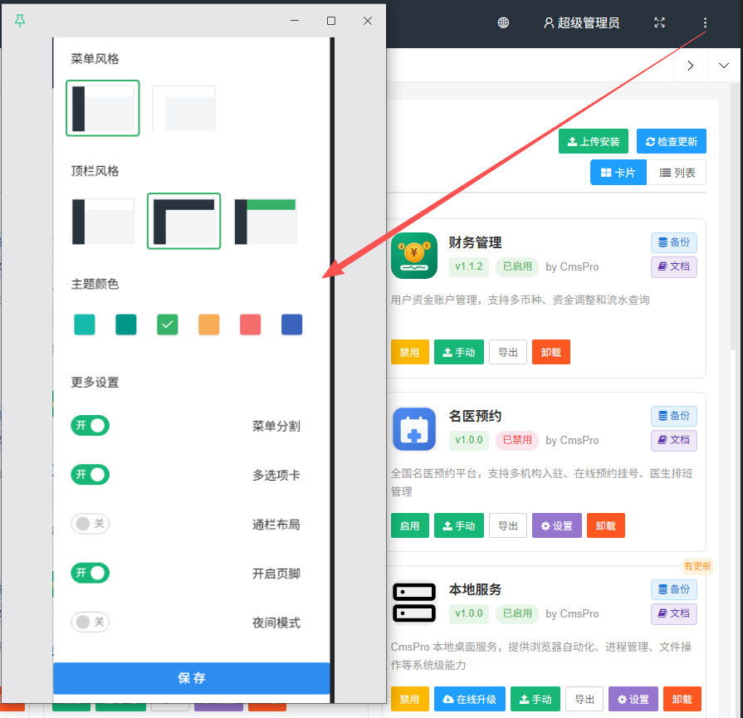Select the white top bar style thumbnail

pos(103,222)
